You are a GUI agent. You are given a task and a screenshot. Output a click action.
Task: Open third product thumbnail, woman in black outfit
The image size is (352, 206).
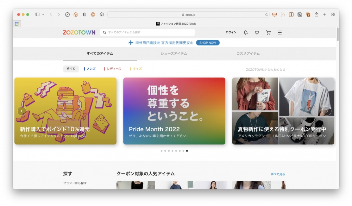click(x=213, y=185)
